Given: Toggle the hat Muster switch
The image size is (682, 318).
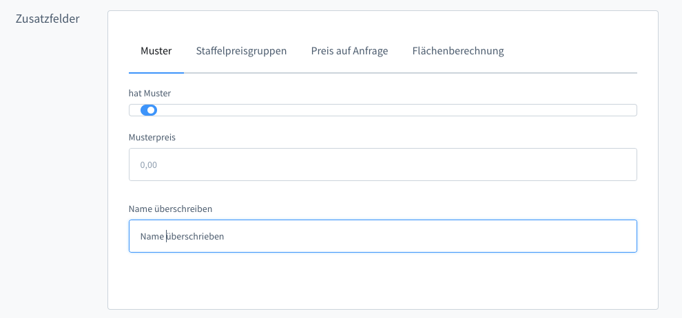Looking at the screenshot, I should pos(149,110).
